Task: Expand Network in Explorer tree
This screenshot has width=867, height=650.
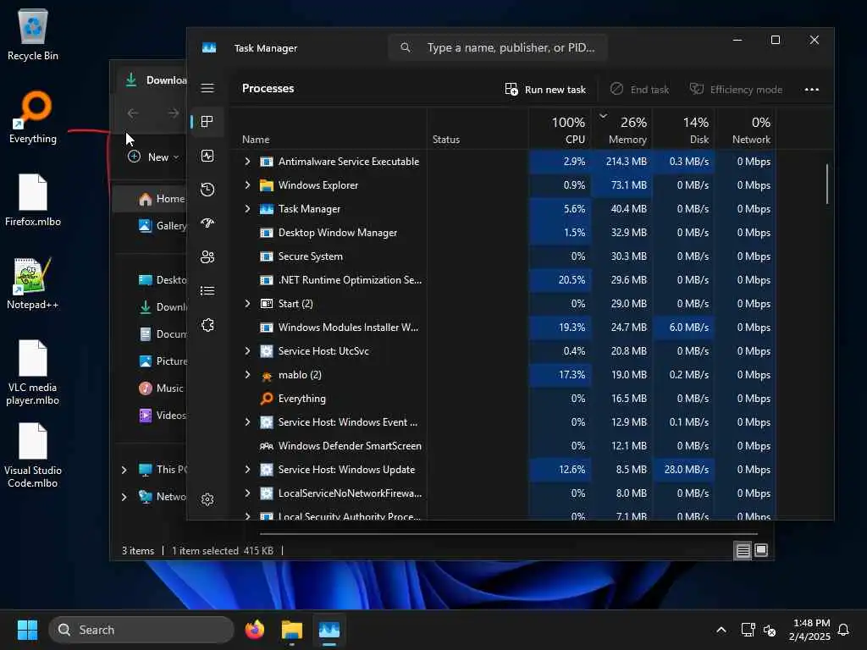Action: pyautogui.click(x=124, y=497)
